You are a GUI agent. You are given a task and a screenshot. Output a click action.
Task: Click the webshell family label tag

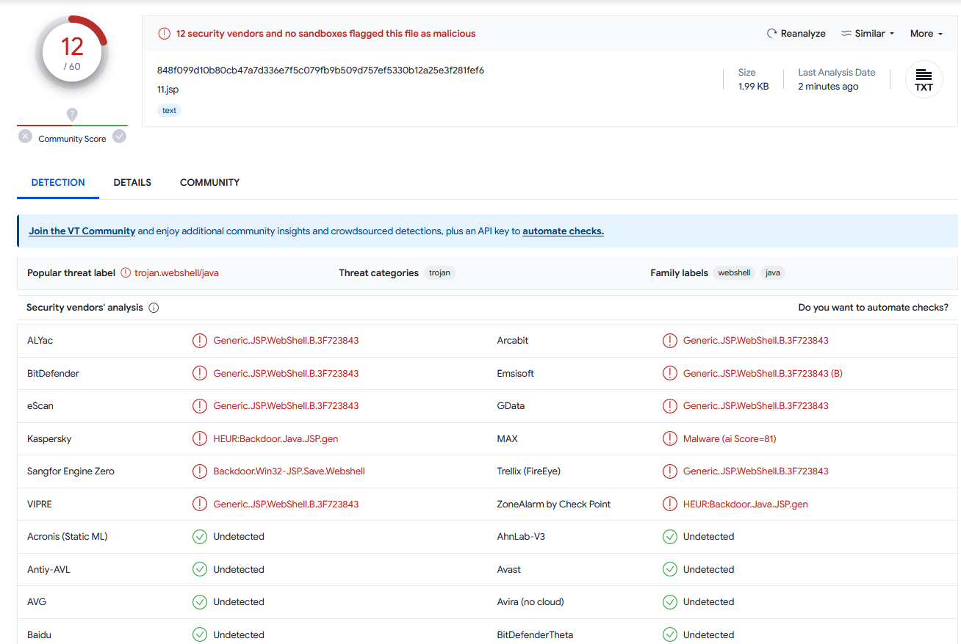(734, 272)
